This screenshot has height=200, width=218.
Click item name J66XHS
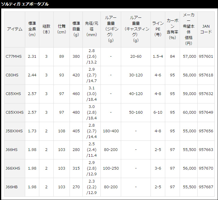pos(13,168)
